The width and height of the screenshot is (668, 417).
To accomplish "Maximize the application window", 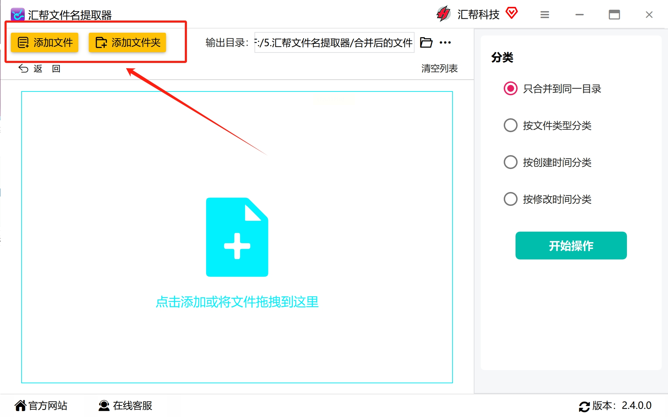I will click(x=614, y=15).
